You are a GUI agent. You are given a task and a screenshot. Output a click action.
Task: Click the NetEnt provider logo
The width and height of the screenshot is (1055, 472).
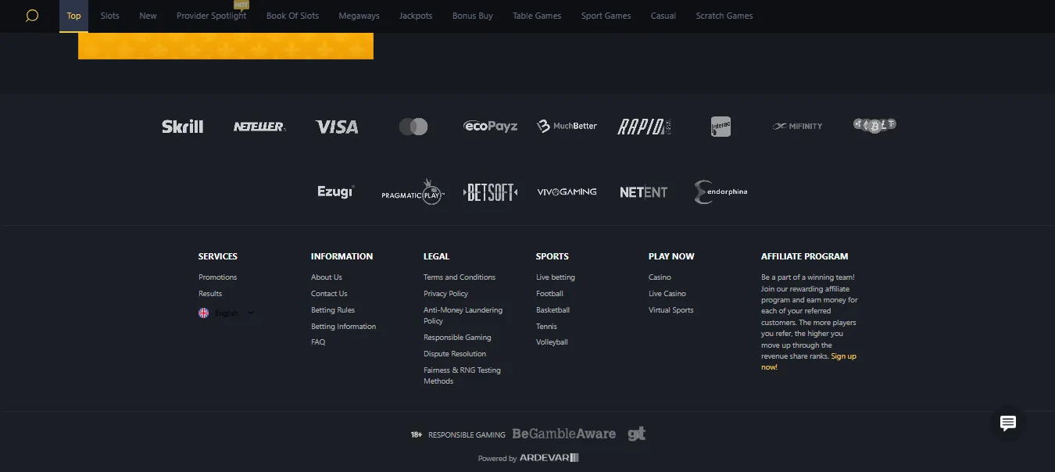[644, 192]
